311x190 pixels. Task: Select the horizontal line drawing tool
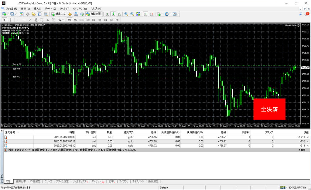(x=24, y=20)
